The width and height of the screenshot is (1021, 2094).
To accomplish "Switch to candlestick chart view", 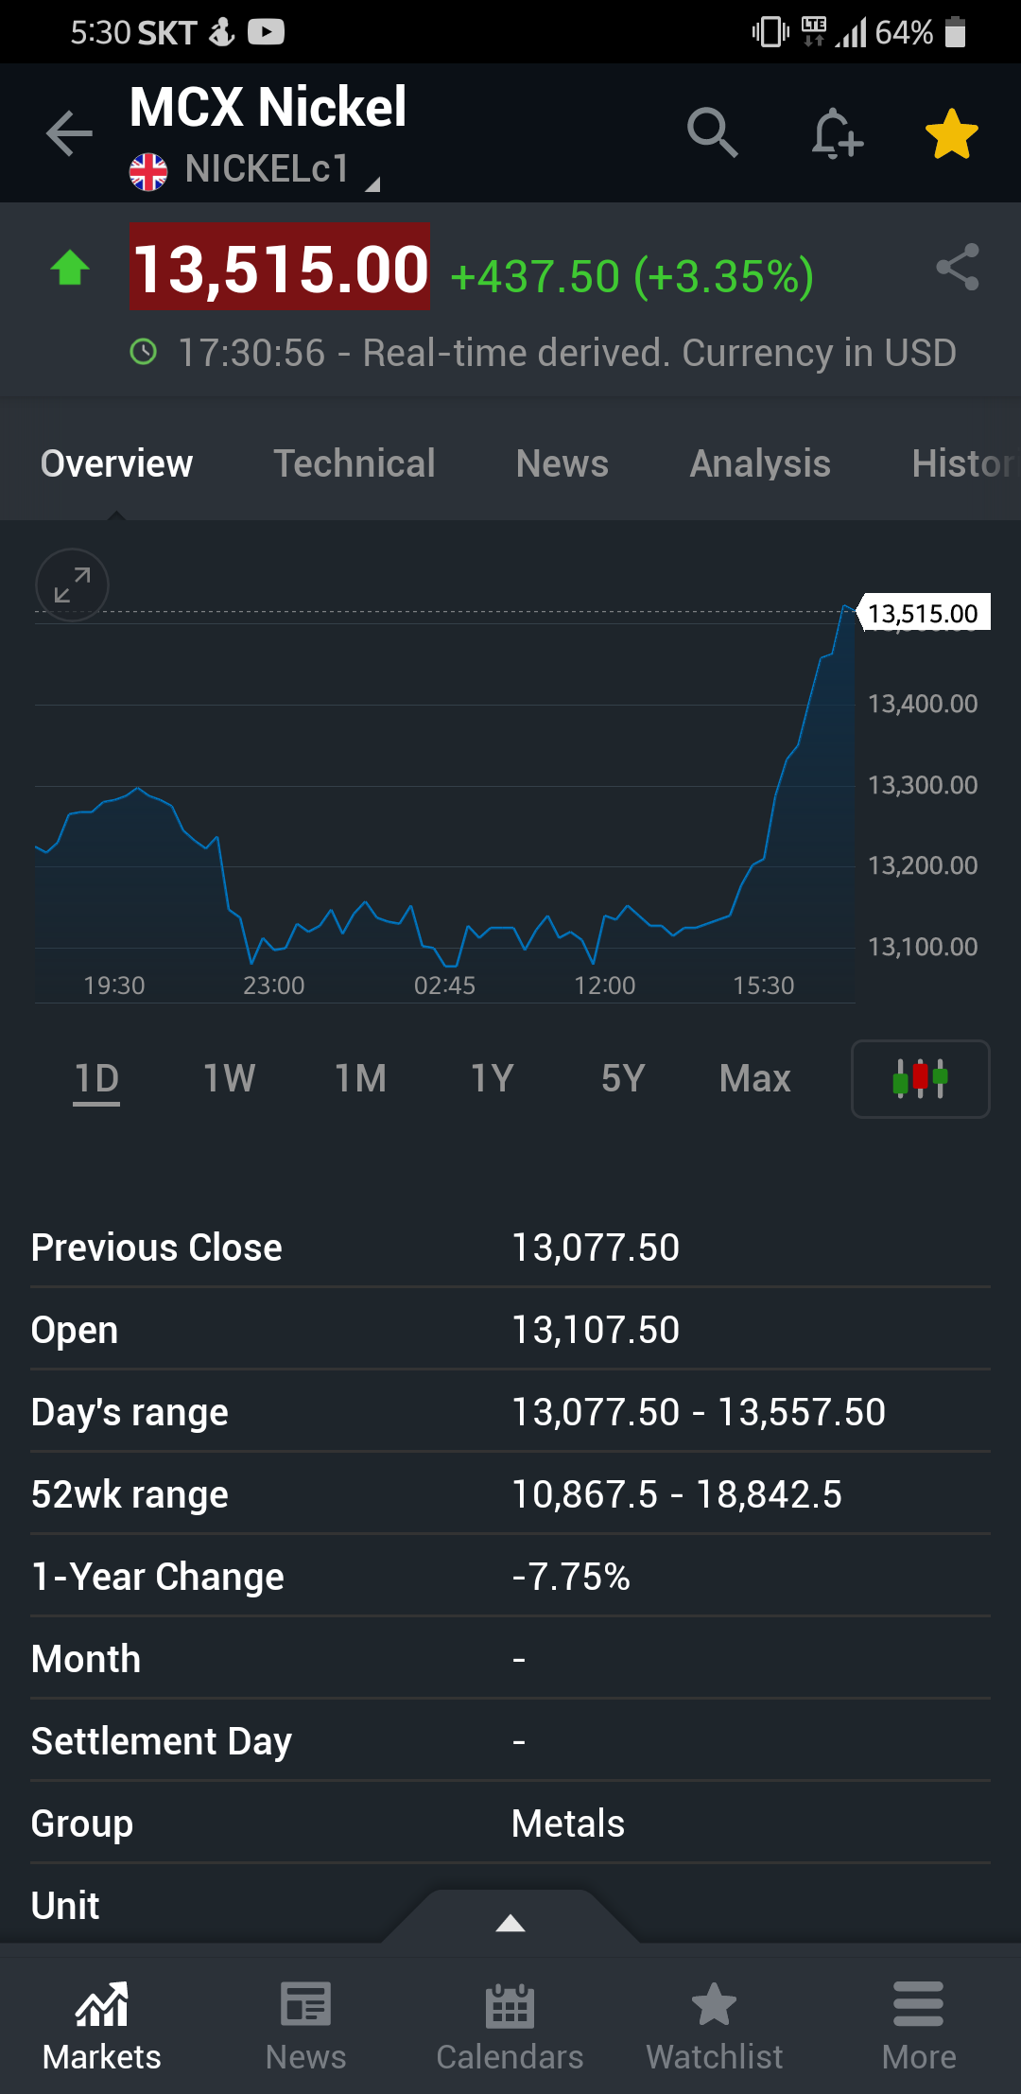I will tap(921, 1079).
